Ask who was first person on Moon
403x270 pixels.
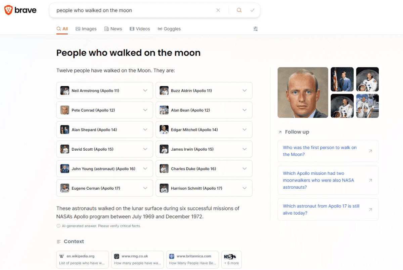pyautogui.click(x=328, y=151)
